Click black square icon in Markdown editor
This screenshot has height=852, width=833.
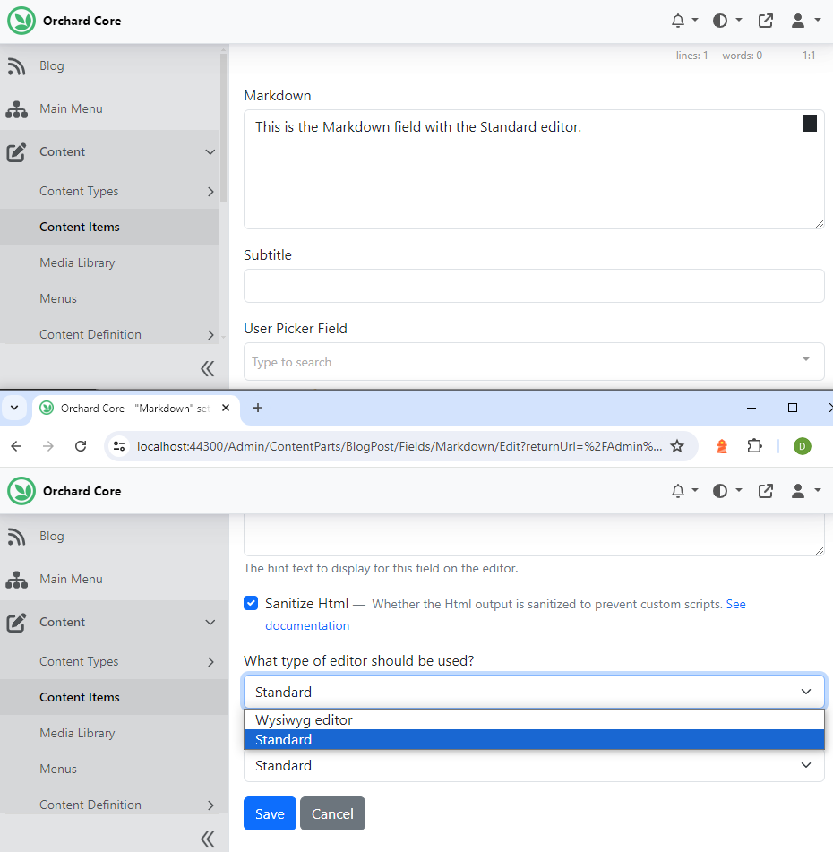click(x=809, y=124)
